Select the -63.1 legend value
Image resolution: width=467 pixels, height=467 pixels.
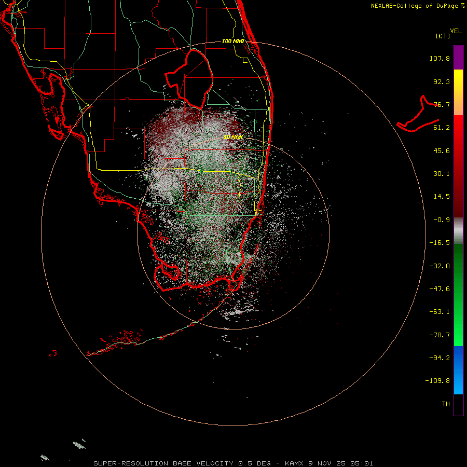click(x=439, y=312)
